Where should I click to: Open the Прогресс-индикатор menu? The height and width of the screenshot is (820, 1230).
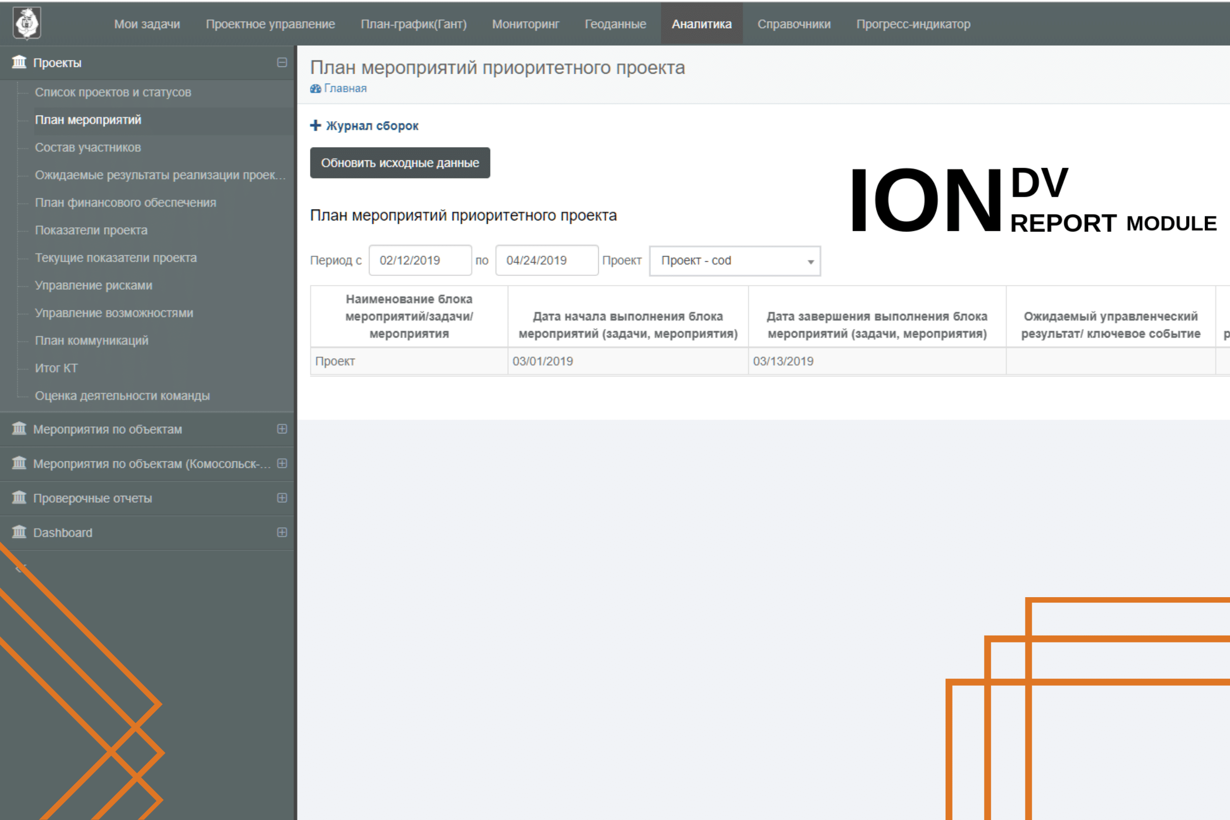pyautogui.click(x=913, y=24)
